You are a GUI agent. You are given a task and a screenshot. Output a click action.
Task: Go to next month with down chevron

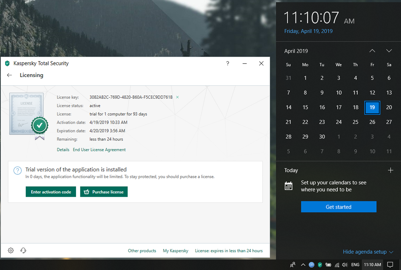389,51
